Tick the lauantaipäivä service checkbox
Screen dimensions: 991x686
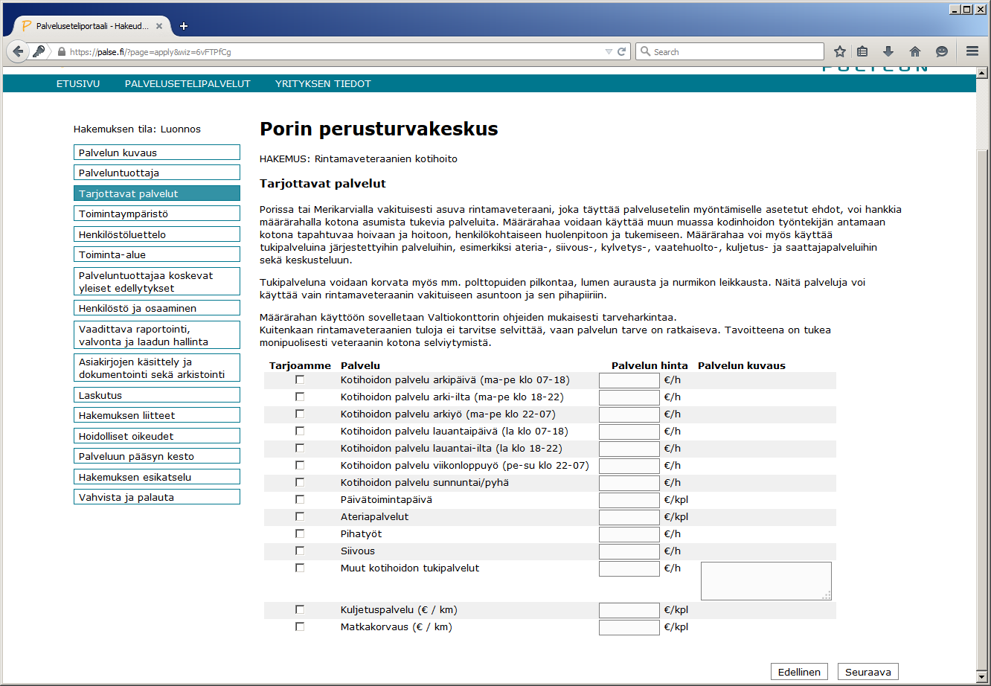coord(300,431)
